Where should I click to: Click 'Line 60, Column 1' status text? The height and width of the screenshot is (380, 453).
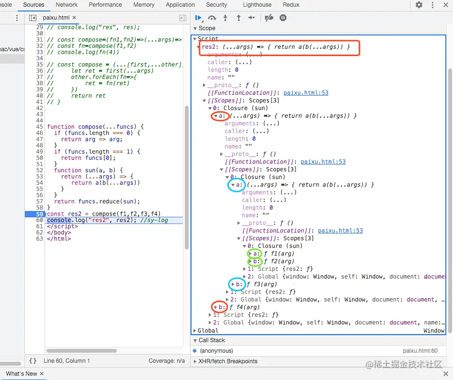coord(67,361)
